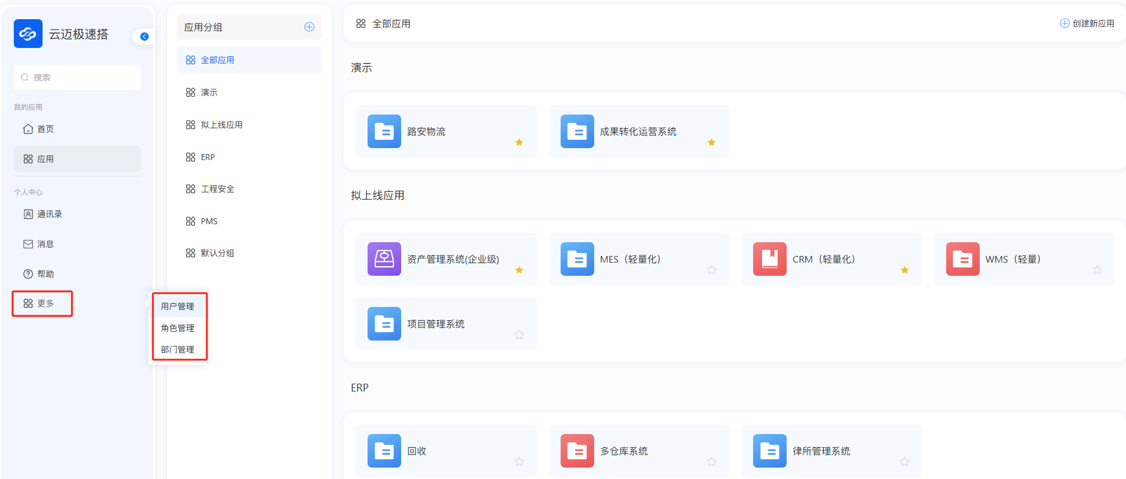Image resolution: width=1126 pixels, height=479 pixels.
Task: Expand the 更多 menu in sidebar
Action: click(42, 303)
